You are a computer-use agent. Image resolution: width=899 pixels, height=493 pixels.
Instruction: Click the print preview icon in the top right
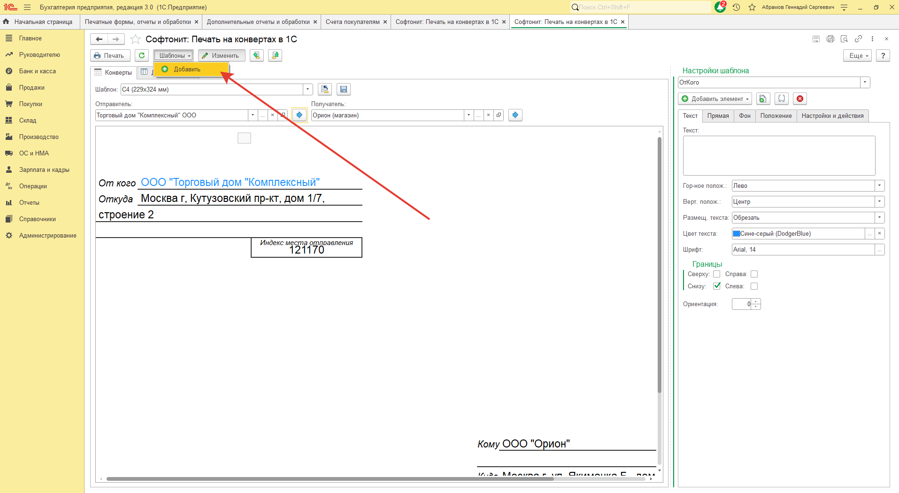844,39
